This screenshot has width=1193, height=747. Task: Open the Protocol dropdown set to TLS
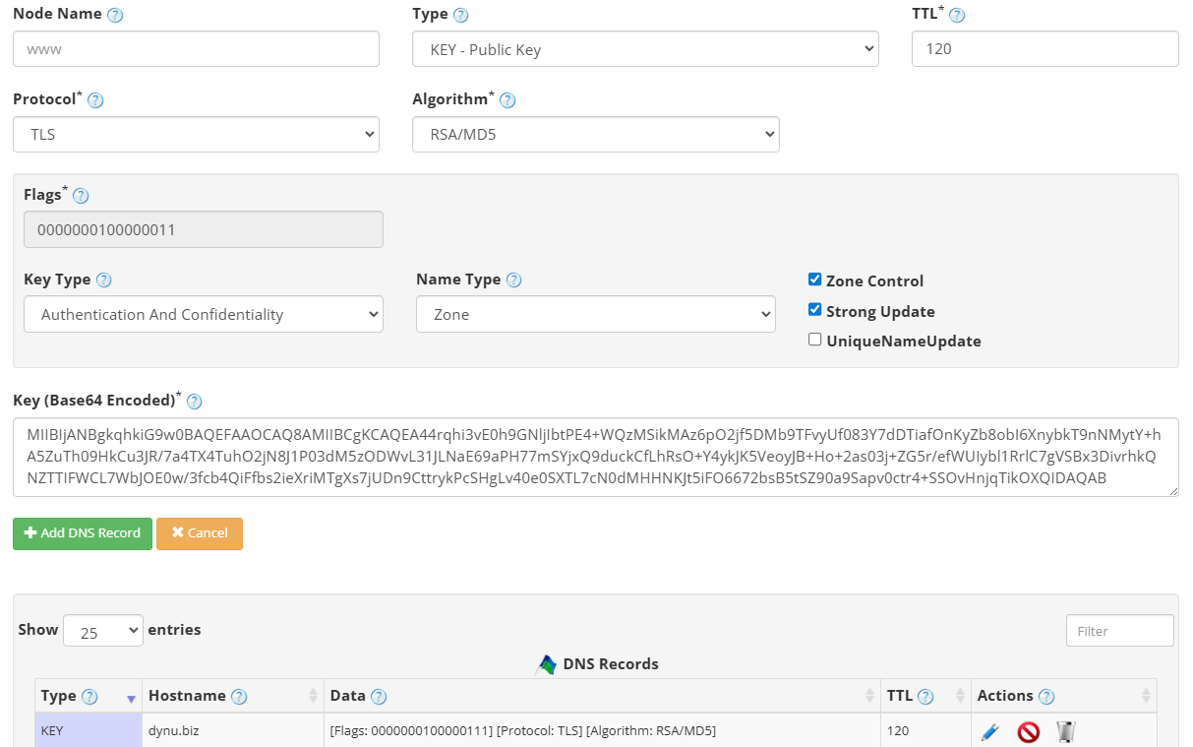click(196, 134)
